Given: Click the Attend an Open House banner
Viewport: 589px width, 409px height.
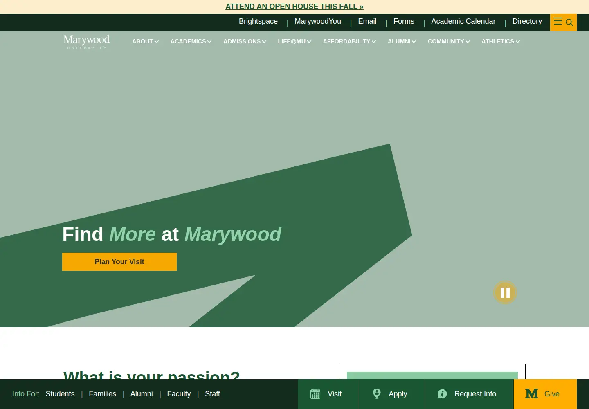Looking at the screenshot, I should (294, 7).
